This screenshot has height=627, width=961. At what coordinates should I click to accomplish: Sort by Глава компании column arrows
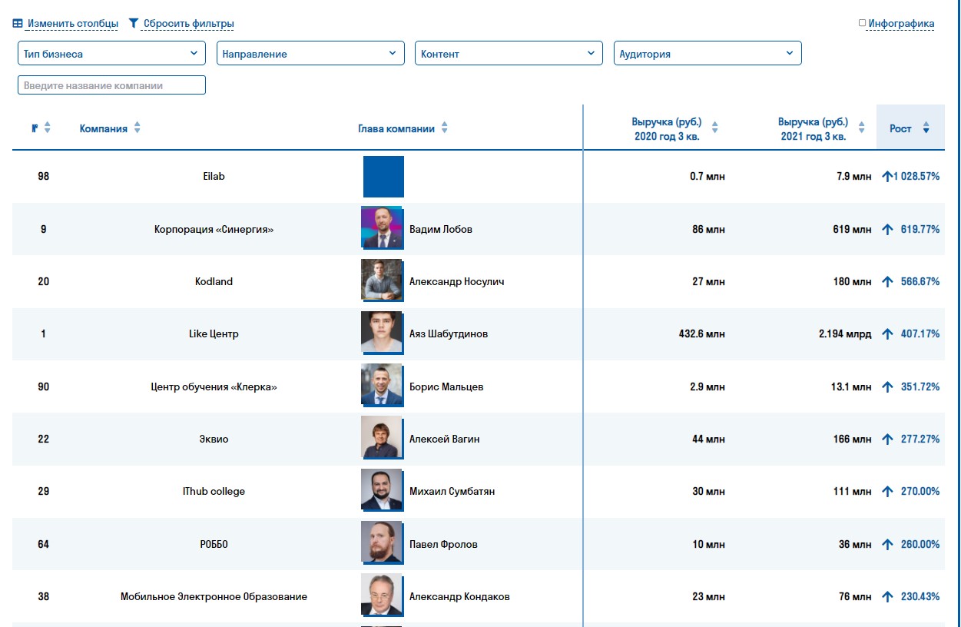(x=444, y=128)
